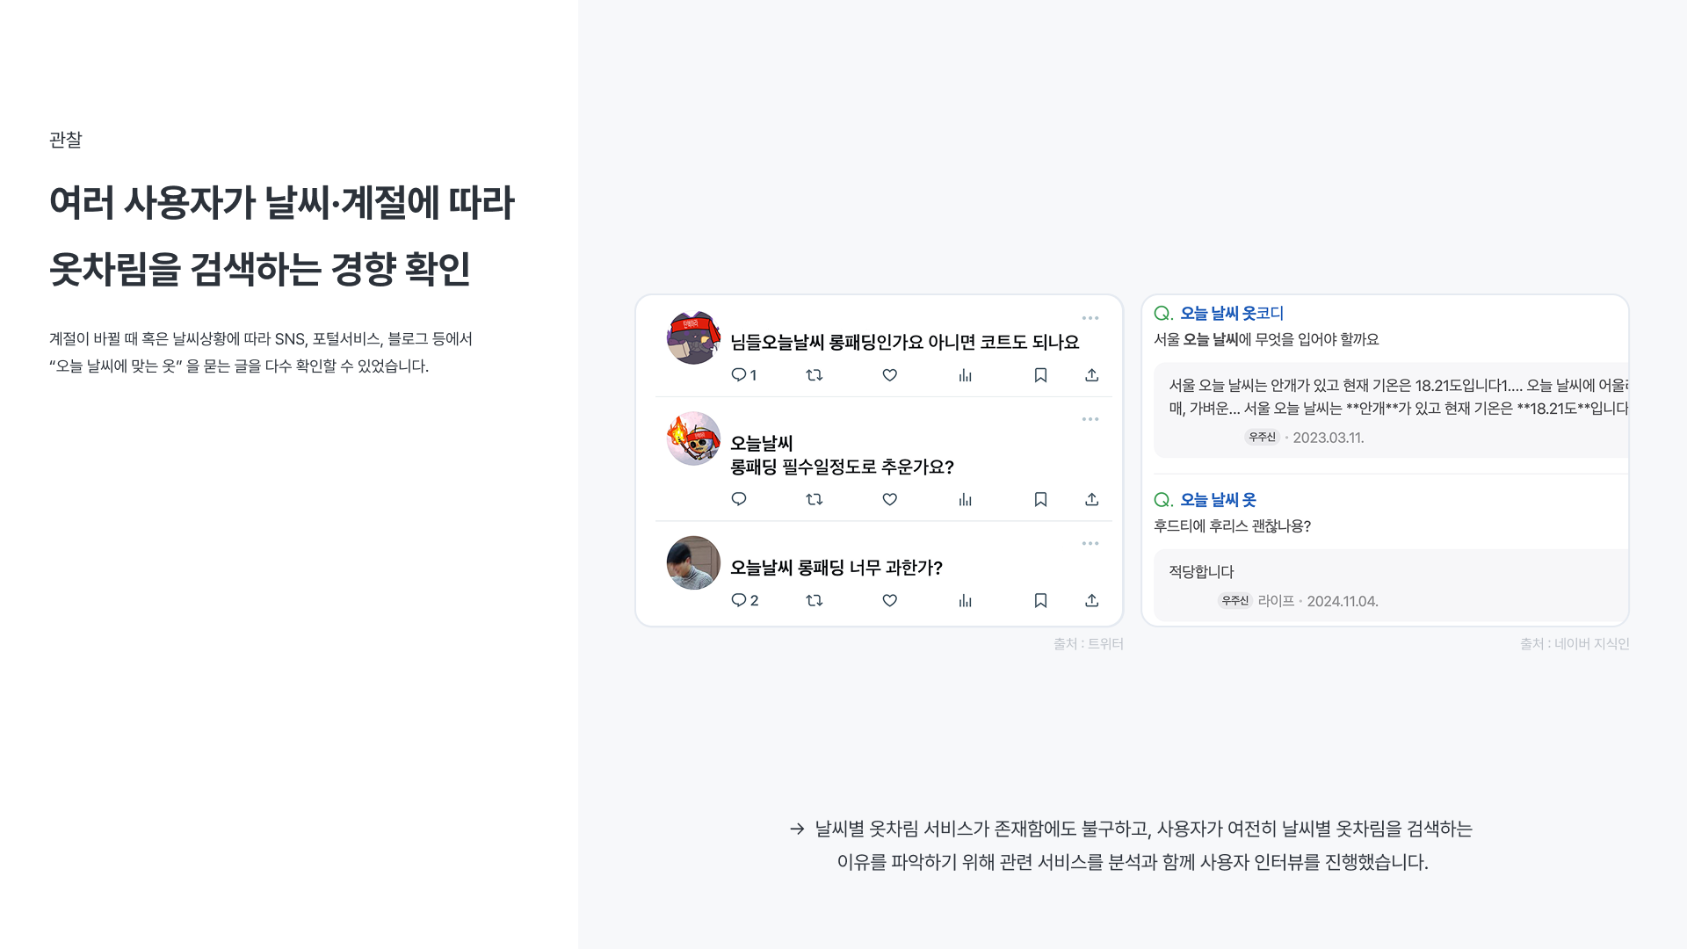
Task: Open more options on the third tweet
Action: 1090,543
